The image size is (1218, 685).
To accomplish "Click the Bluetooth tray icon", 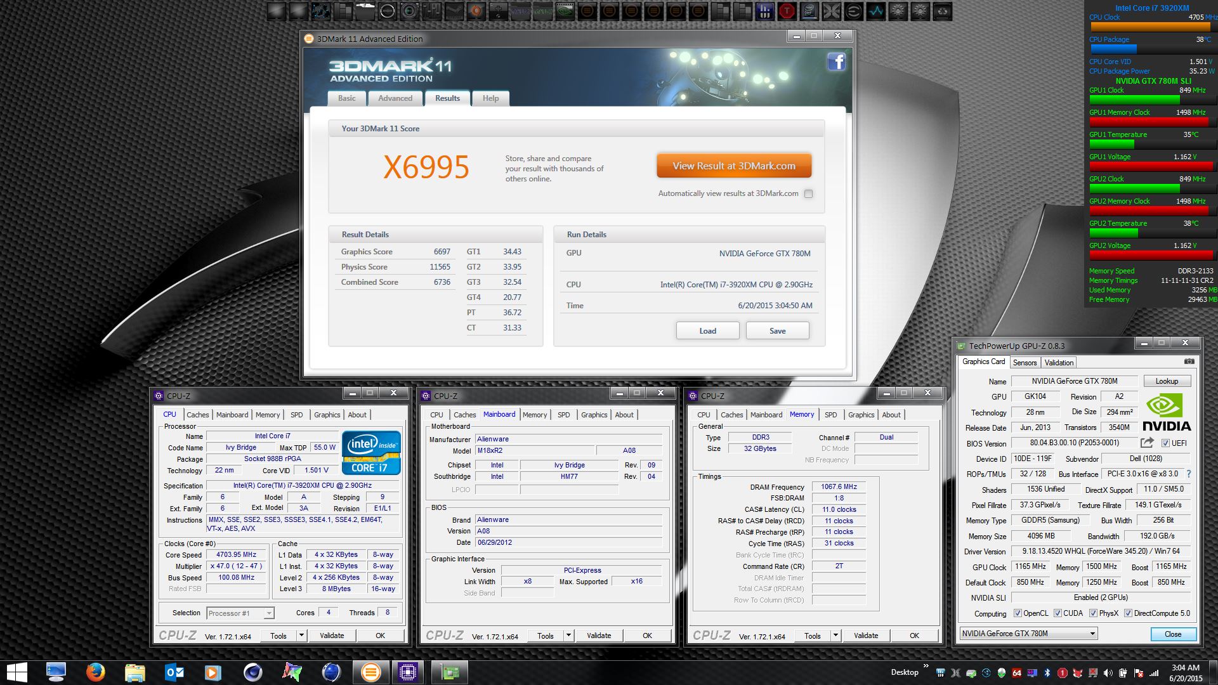I will click(1047, 673).
